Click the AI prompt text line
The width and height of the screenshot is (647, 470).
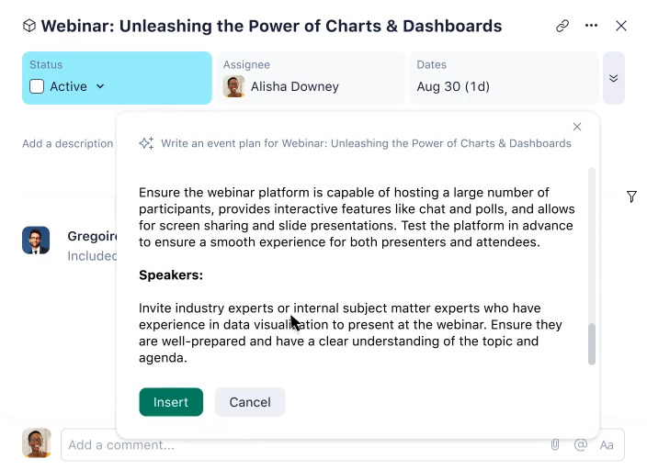(x=366, y=143)
